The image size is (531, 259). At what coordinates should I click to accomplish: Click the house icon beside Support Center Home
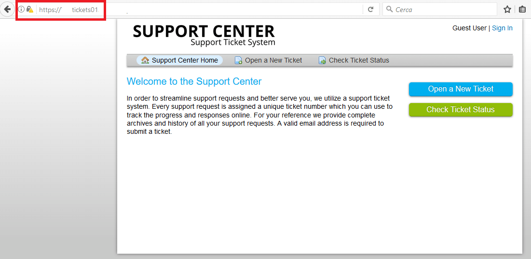145,60
